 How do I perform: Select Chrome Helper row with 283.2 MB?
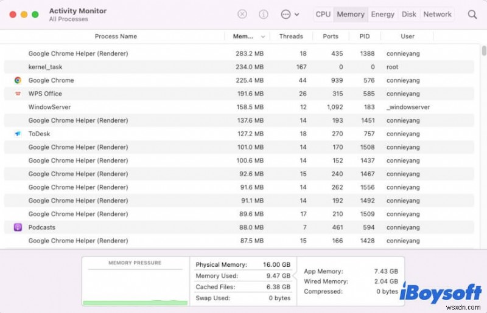pos(239,53)
